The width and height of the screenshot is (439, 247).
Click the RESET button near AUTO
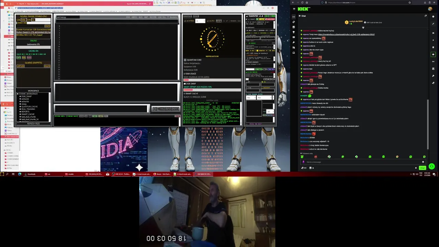pos(219,21)
